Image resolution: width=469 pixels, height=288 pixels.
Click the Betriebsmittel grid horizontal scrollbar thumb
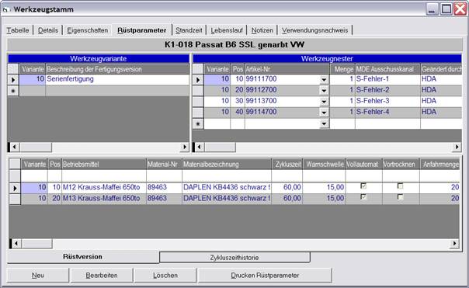[36, 244]
